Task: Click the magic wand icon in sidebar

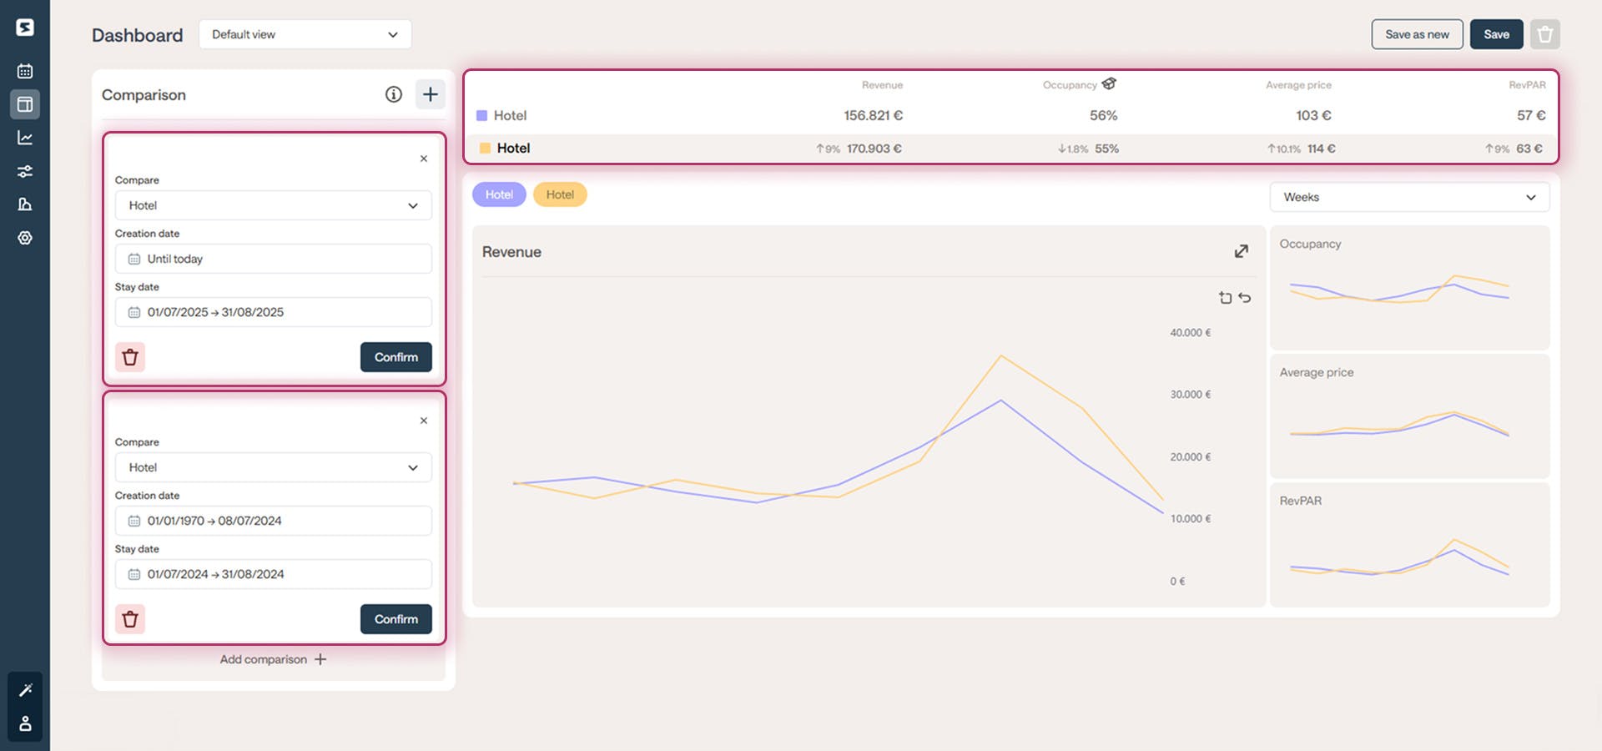Action: pyautogui.click(x=25, y=690)
